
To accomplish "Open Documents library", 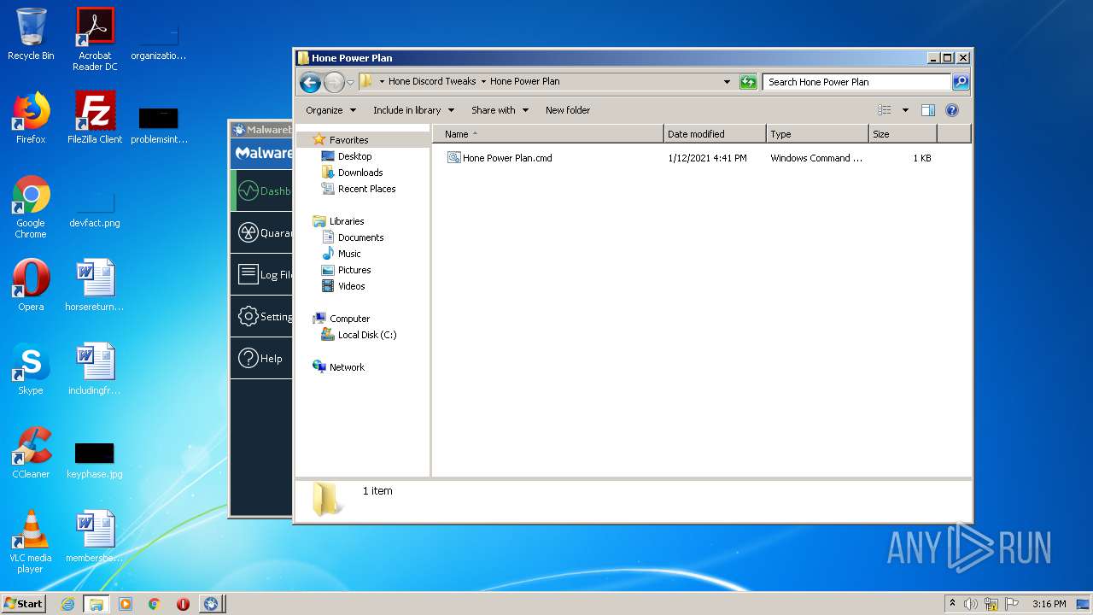I will [360, 237].
